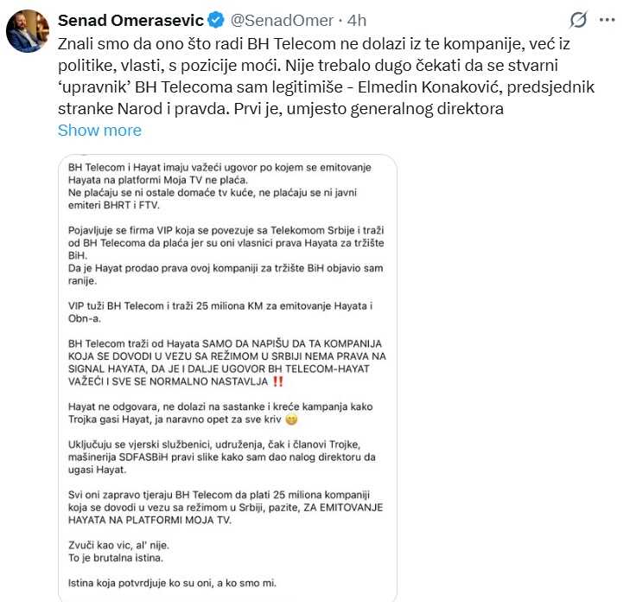This screenshot has width=630, height=602.
Task: Click the red double exclamation emoji
Action: (x=277, y=381)
